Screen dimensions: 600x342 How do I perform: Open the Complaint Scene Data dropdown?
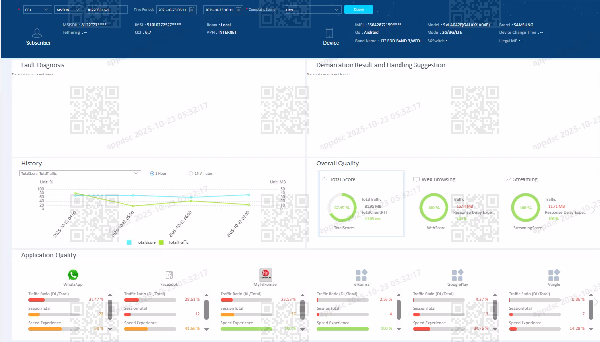point(312,9)
